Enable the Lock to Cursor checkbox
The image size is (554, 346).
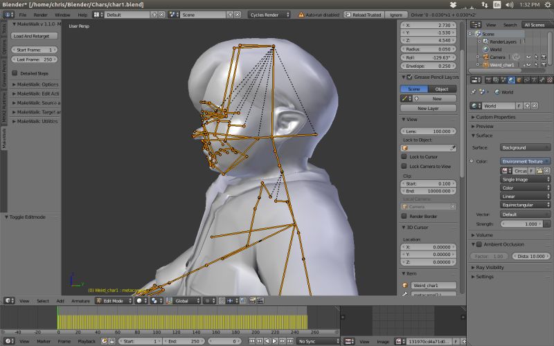(404, 156)
